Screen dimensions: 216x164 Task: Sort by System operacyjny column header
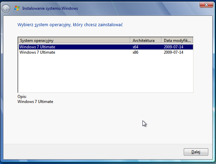tap(74, 41)
